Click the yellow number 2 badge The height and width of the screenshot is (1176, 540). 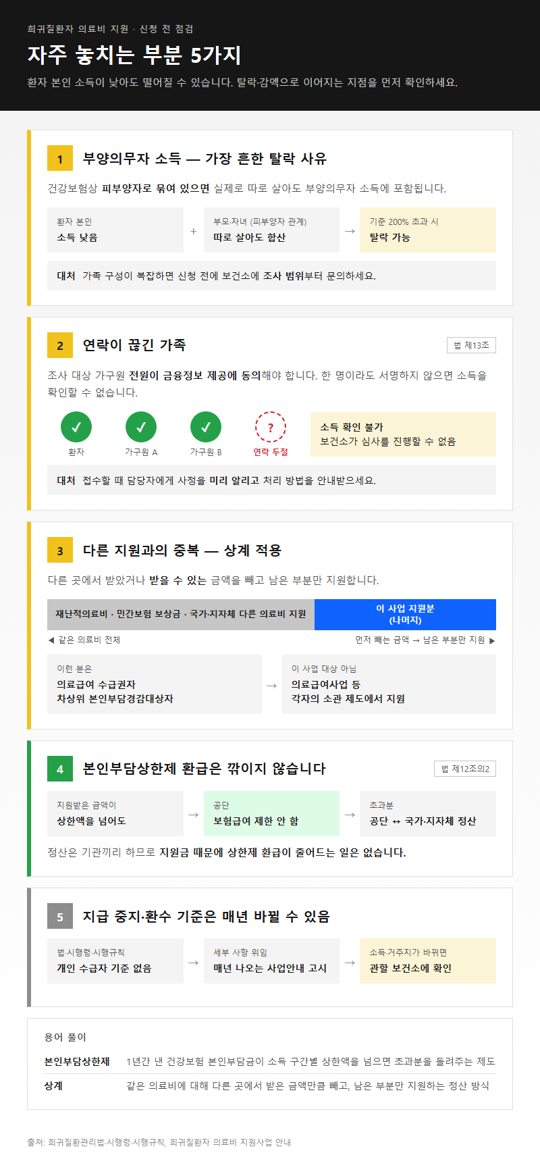click(x=60, y=345)
